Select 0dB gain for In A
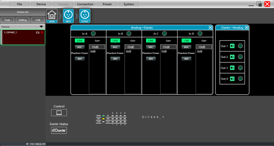Screen dimensions: 274x146 tap(97, 52)
